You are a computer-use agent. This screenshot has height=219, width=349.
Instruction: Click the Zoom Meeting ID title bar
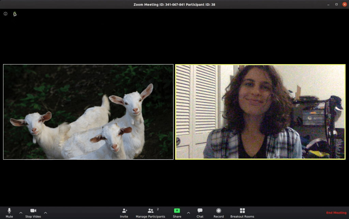pos(174,4)
